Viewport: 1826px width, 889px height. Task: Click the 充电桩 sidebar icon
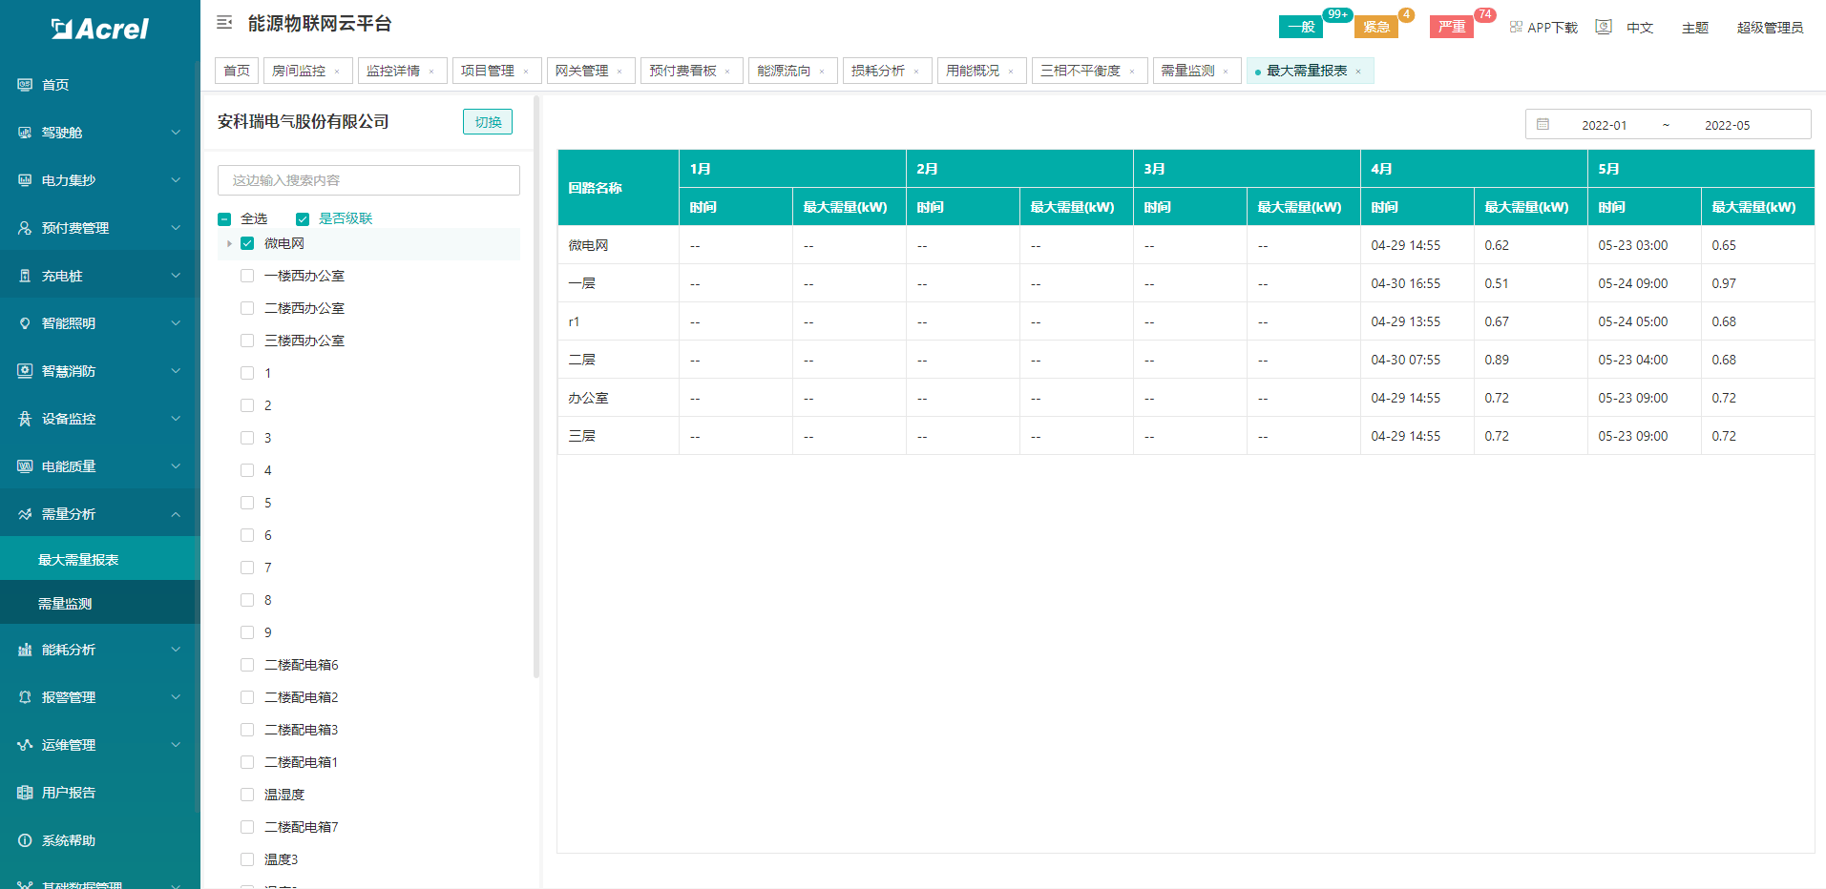(25, 276)
